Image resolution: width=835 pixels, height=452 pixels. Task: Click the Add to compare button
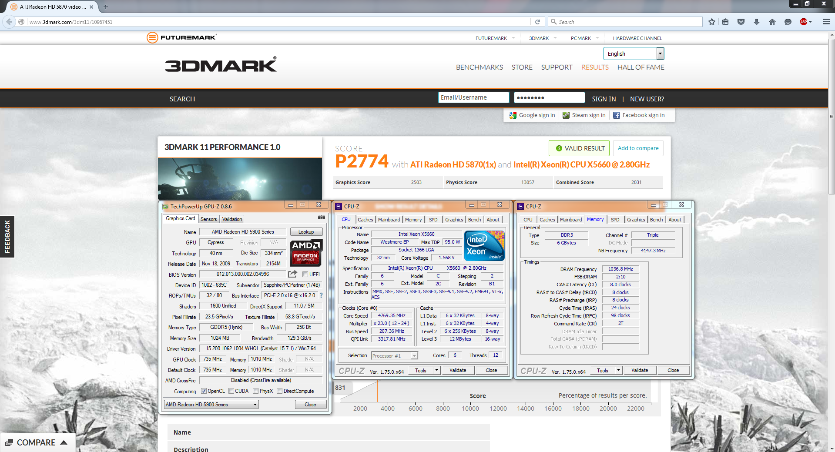[638, 148]
